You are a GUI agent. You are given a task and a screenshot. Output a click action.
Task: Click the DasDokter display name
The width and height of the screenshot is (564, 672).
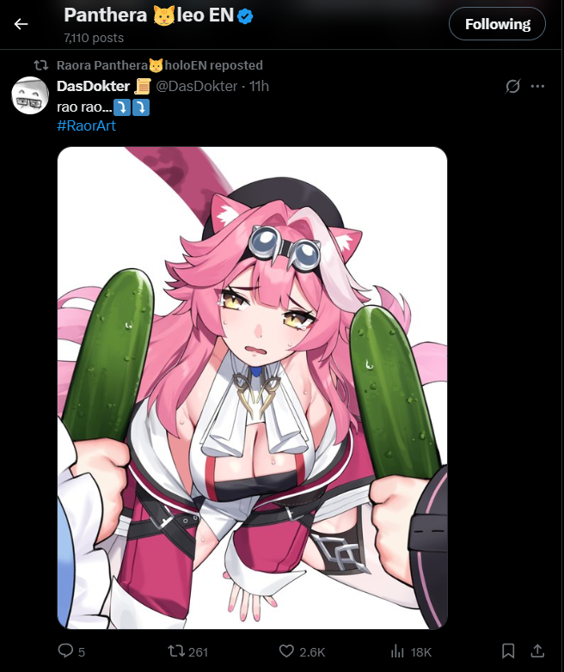[x=93, y=86]
